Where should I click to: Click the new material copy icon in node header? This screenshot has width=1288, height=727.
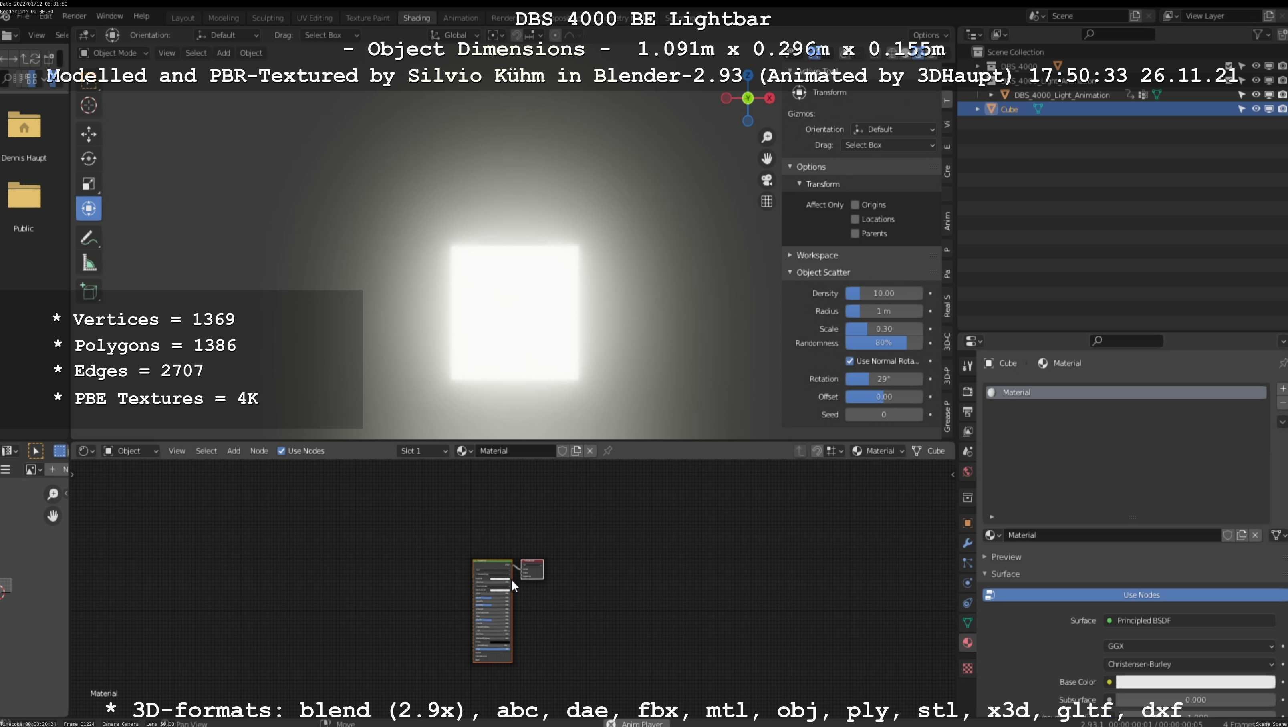pos(576,451)
